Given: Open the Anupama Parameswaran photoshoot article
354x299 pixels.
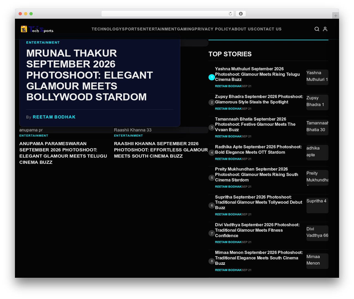Looking at the screenshot, I should [x=63, y=153].
